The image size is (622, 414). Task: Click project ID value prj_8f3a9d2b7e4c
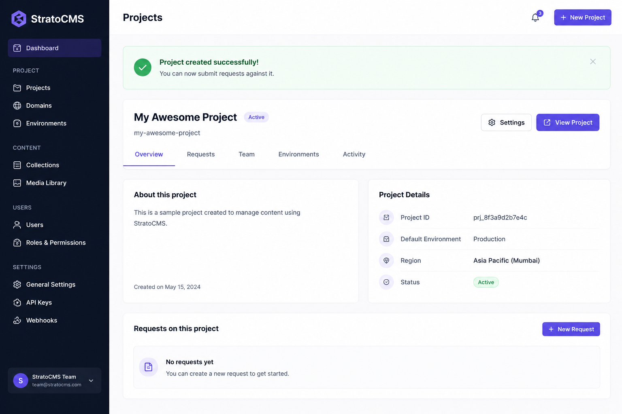pos(500,218)
